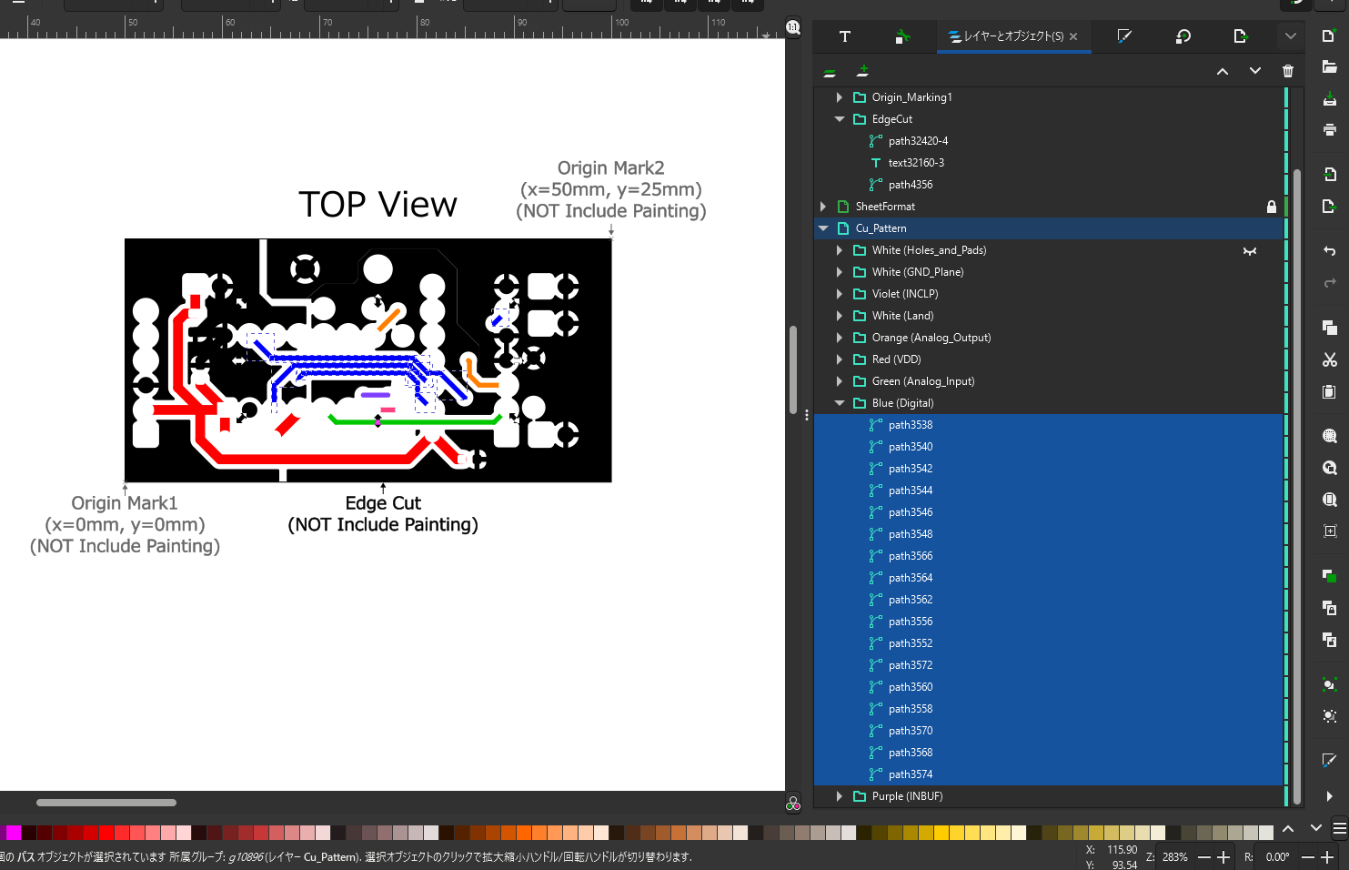Image resolution: width=1349 pixels, height=870 pixels.
Task: Unlock the SheetFormat layer via lock icon
Action: point(1271,207)
